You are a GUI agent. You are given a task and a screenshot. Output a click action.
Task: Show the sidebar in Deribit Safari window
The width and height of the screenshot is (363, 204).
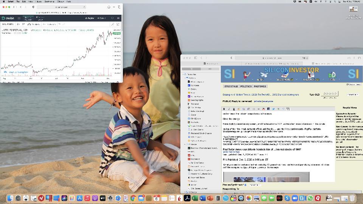pos(15,7)
